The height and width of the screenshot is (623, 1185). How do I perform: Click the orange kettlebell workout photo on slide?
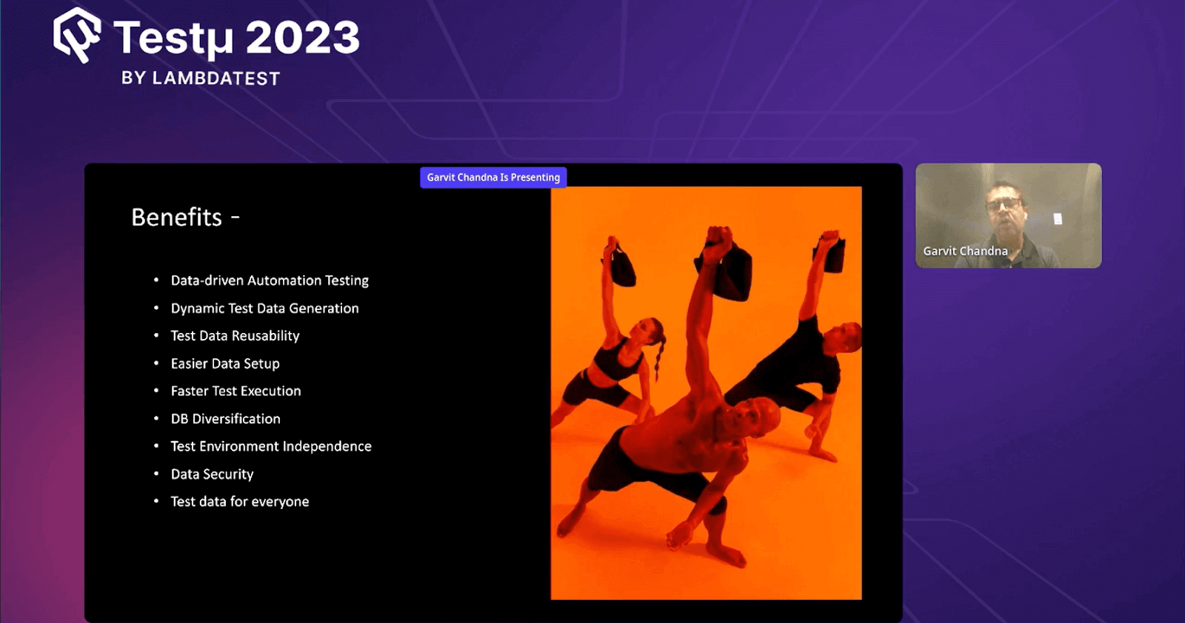pos(706,393)
